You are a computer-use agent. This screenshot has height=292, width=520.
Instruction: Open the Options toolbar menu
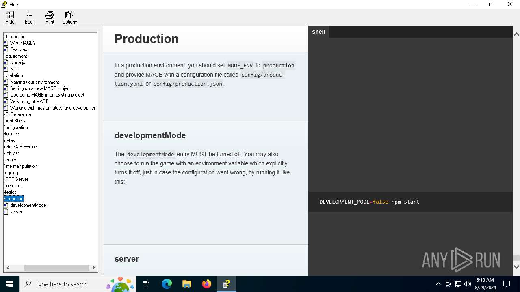(x=69, y=18)
